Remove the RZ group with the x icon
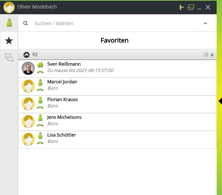This screenshot has height=195, width=222. click(212, 55)
